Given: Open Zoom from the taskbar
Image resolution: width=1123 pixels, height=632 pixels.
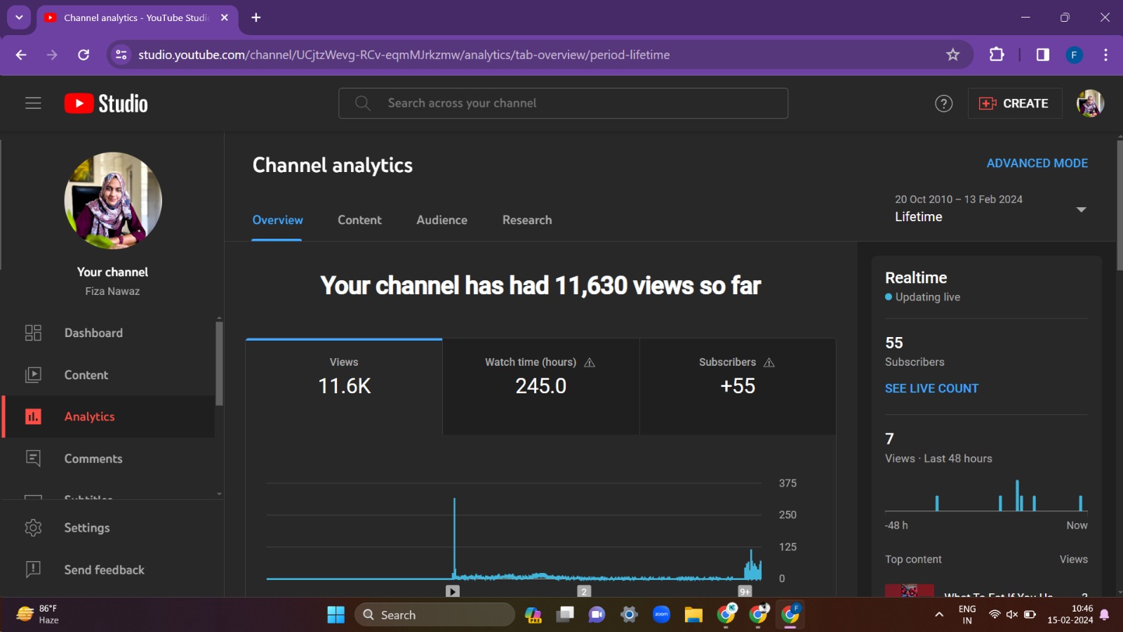Looking at the screenshot, I should (x=661, y=615).
